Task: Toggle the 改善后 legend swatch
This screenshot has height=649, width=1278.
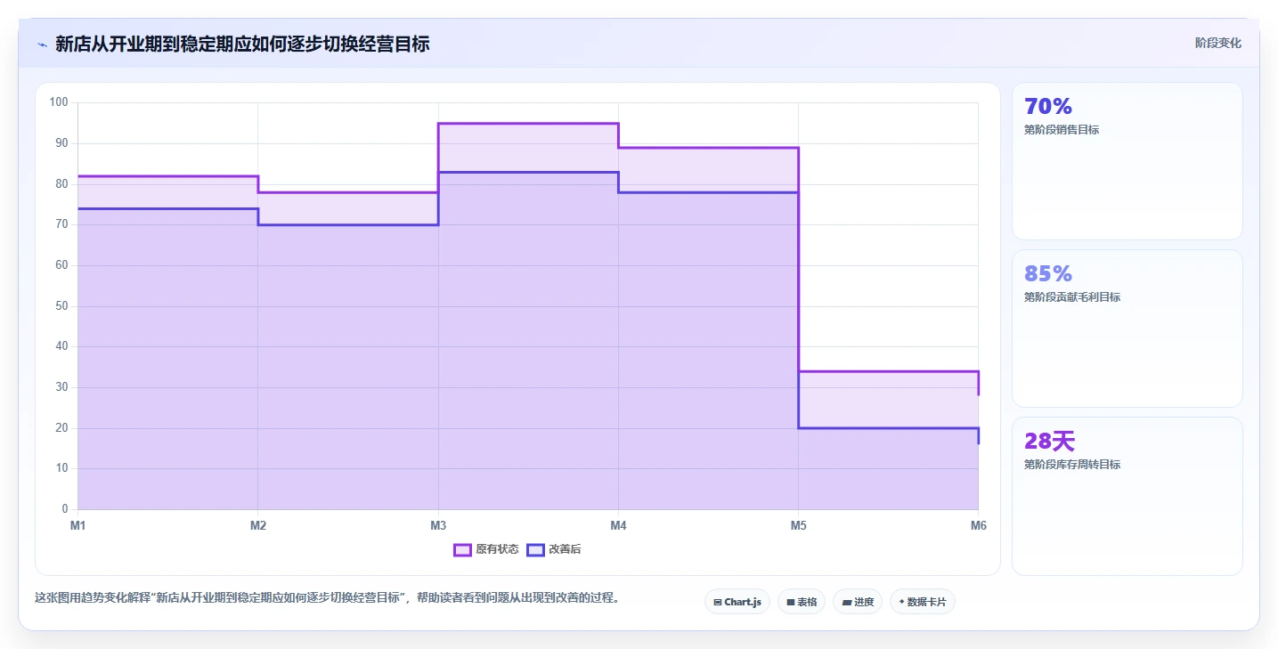Action: coord(535,550)
